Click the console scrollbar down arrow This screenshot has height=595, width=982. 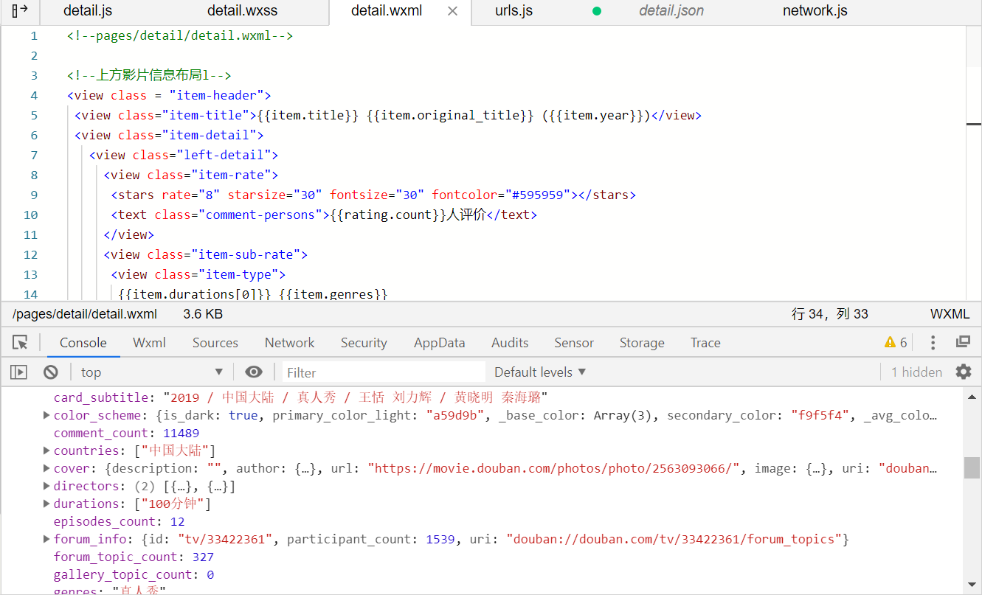[972, 585]
